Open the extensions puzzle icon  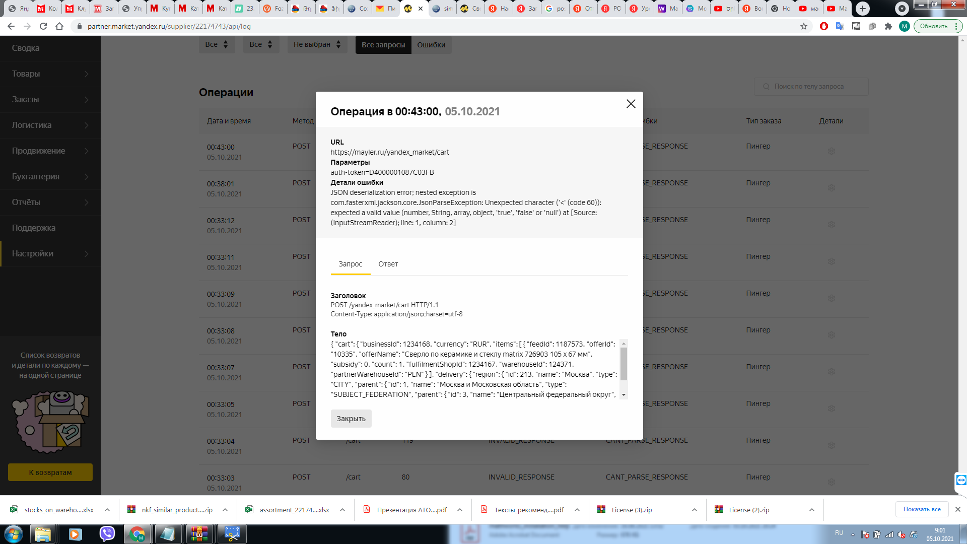pyautogui.click(x=888, y=26)
